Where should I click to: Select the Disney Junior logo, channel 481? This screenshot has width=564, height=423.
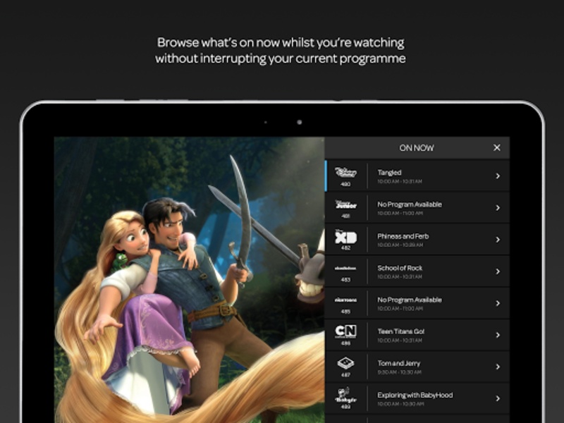[x=345, y=204]
